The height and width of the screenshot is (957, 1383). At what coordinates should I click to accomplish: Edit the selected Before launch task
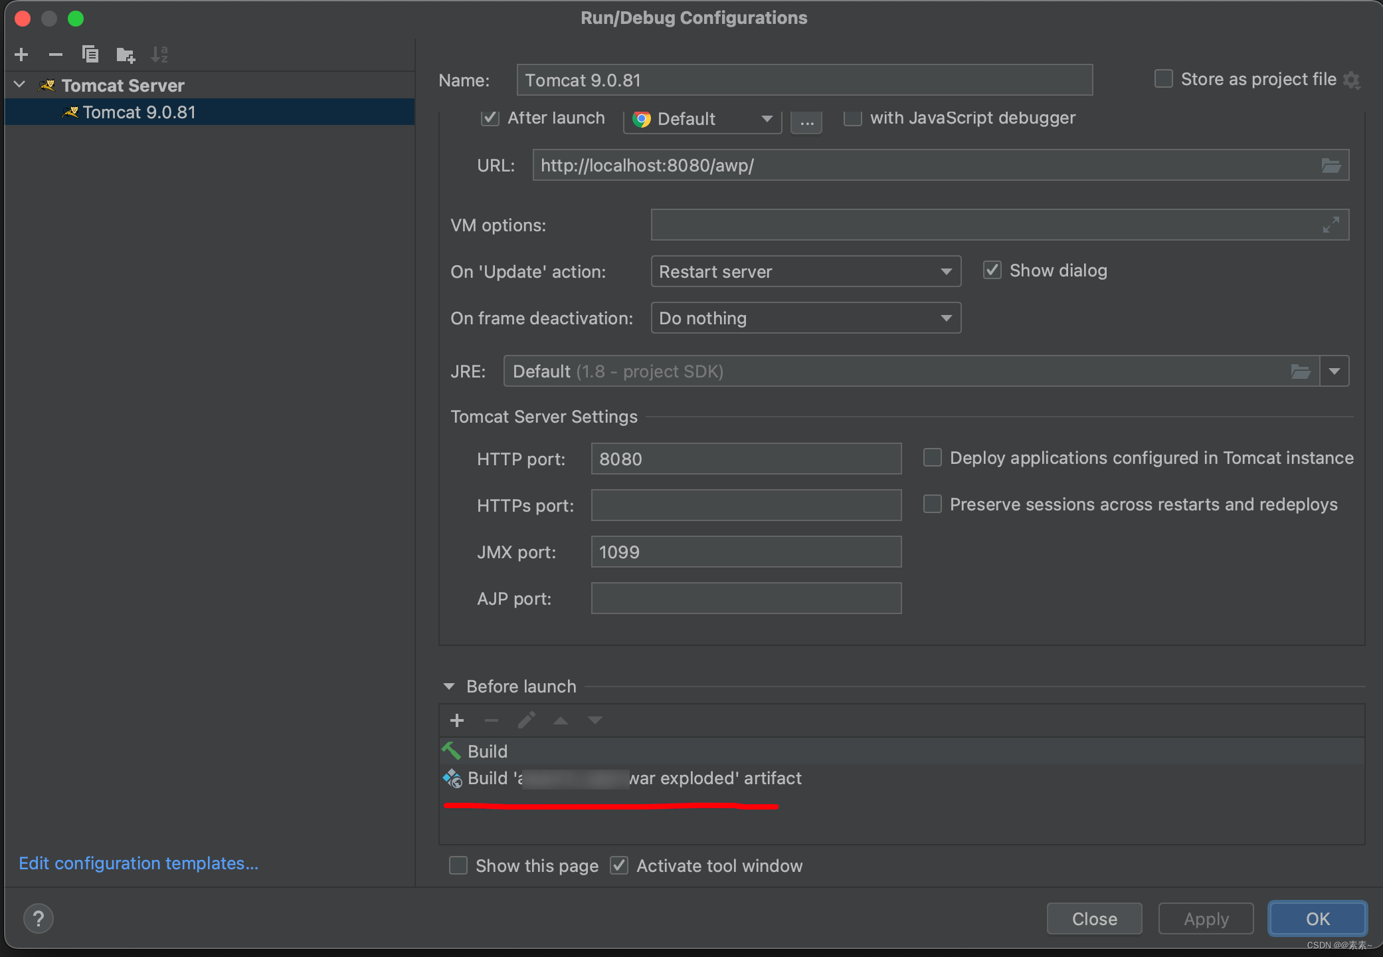(x=527, y=720)
